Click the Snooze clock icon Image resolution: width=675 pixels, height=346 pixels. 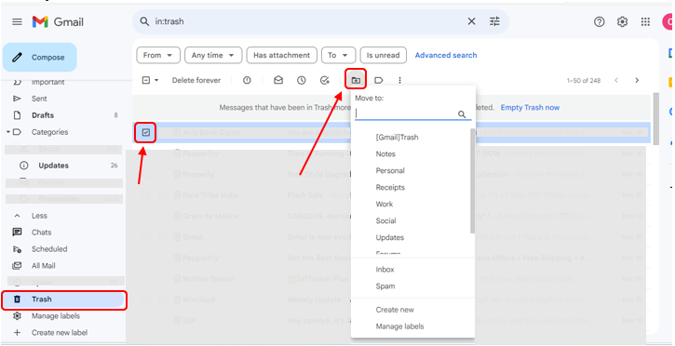click(x=302, y=80)
